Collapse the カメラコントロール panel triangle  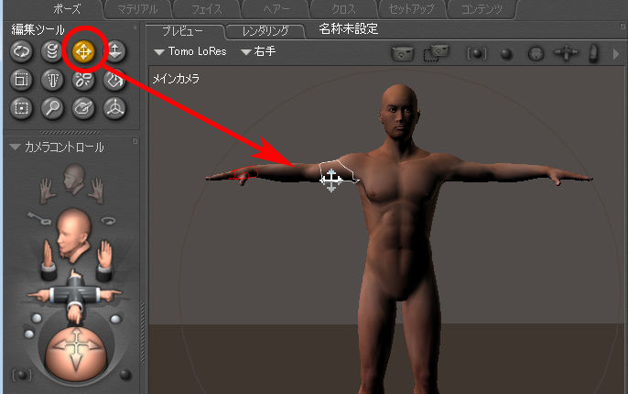tap(15, 148)
